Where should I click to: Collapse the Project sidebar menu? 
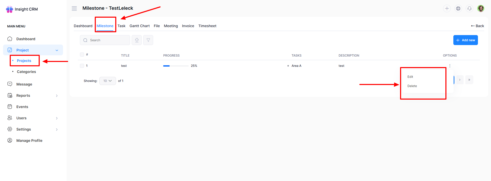tap(57, 50)
